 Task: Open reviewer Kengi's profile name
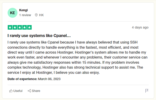tap(23, 10)
